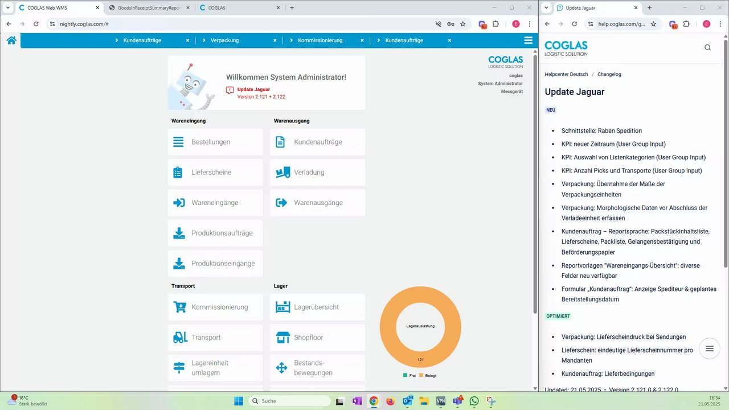This screenshot has width=729, height=410.
Task: Switch to the Verpackung tab
Action: (x=224, y=40)
